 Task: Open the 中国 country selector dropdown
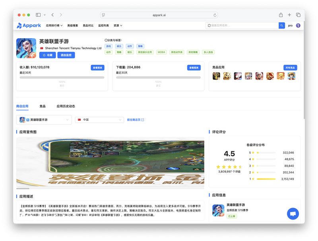pyautogui.click(x=99, y=120)
